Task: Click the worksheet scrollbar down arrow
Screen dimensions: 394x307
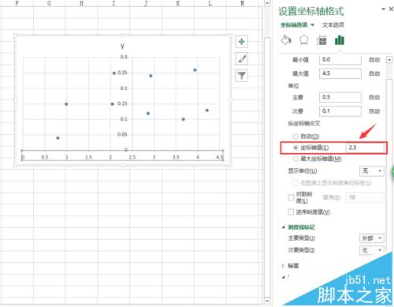Action: [x=267, y=301]
